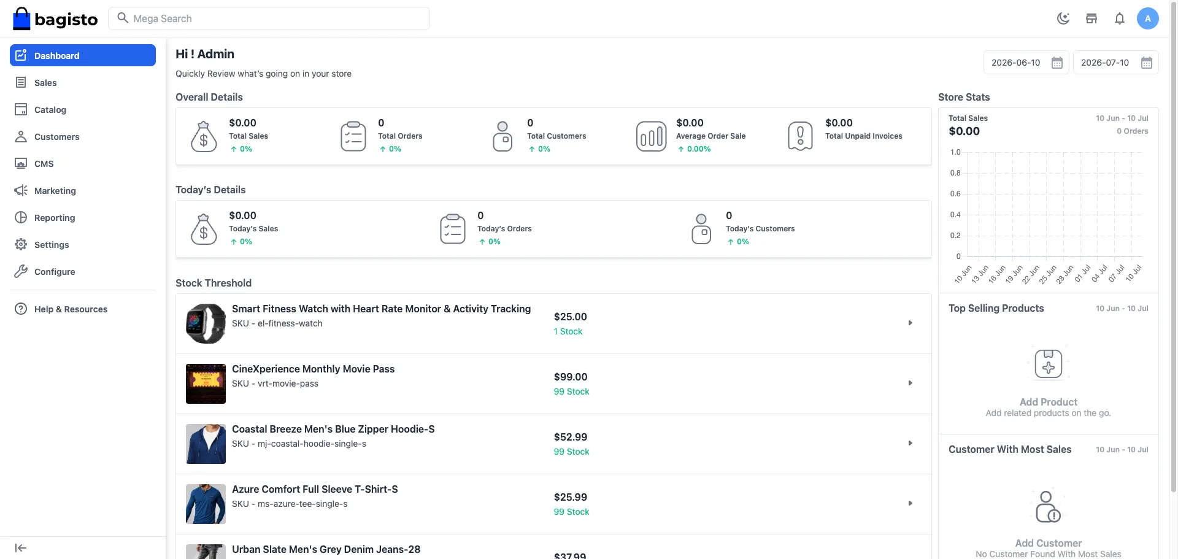1178x559 pixels.
Task: Click the Total Customers icon
Action: [502, 136]
